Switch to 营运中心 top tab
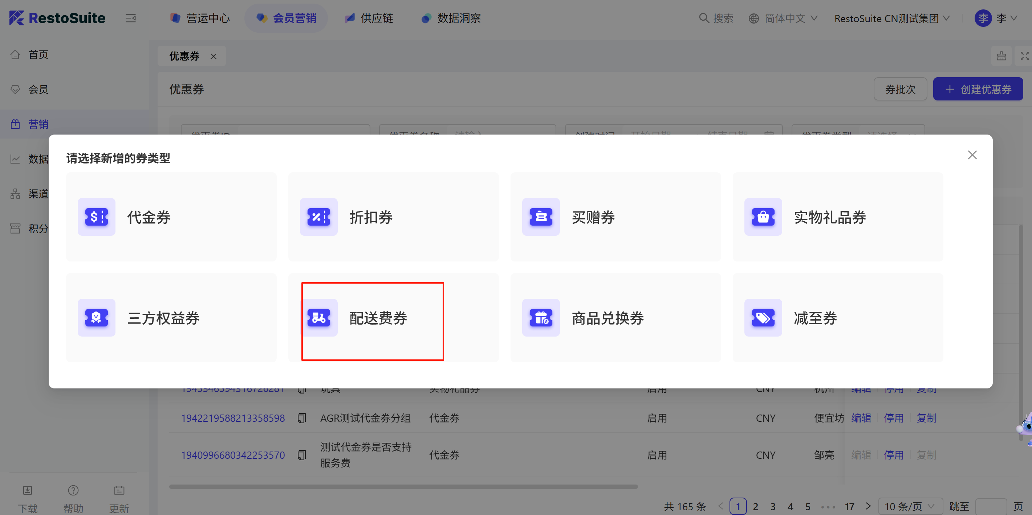Screen dimensions: 1032x515 [200, 18]
